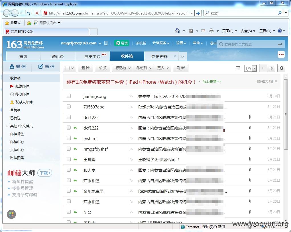The image size is (291, 232).
Task: Open the Favorites star button
Action: point(13,23)
